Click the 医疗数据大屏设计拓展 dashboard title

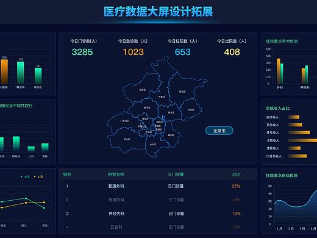[158, 12]
